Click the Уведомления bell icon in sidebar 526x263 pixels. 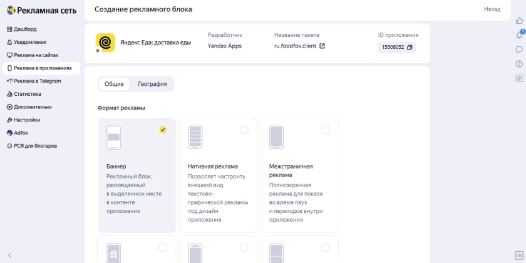9,43
